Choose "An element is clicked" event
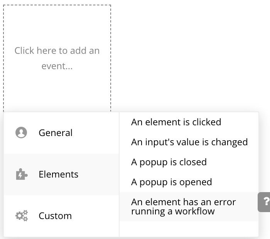This screenshot has height=239, width=270. (x=176, y=122)
